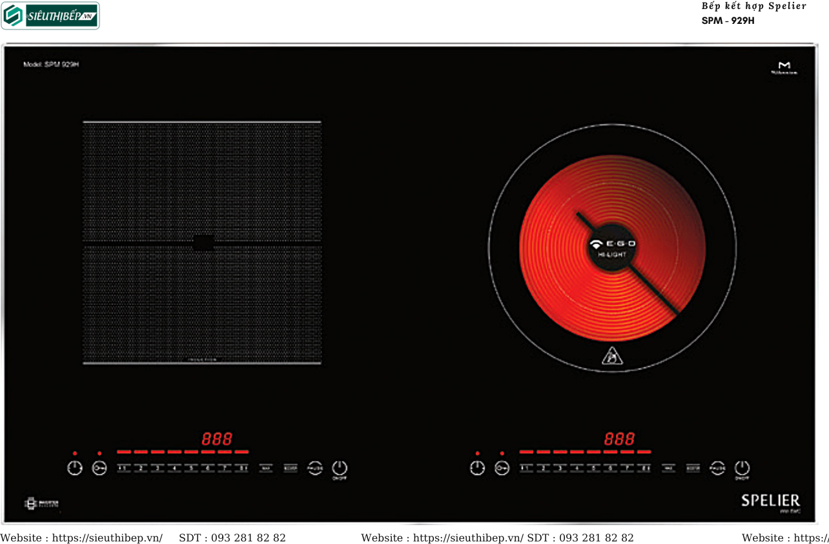This screenshot has height=544, width=829.
Task: Tap the right burner On/Off power icon
Action: pyautogui.click(x=742, y=468)
